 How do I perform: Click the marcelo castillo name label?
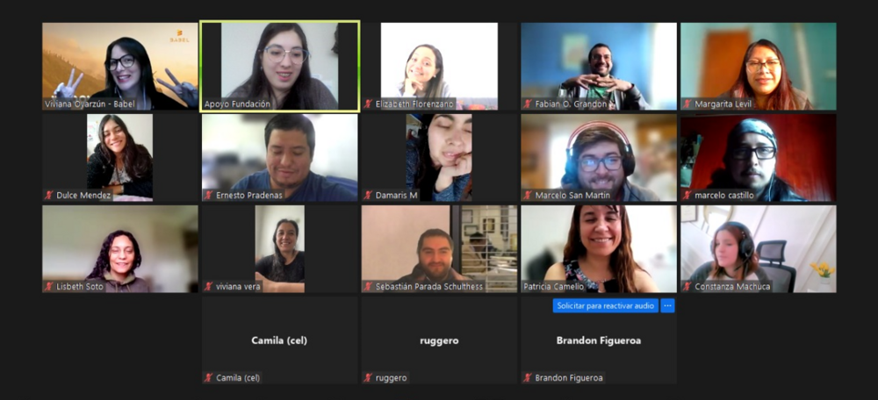point(724,196)
